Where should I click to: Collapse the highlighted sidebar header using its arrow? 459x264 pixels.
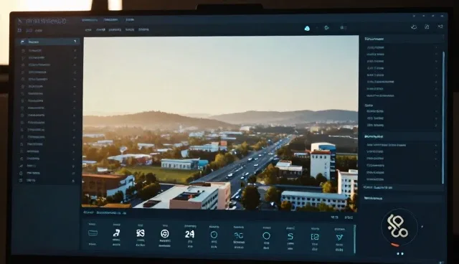click(x=75, y=42)
